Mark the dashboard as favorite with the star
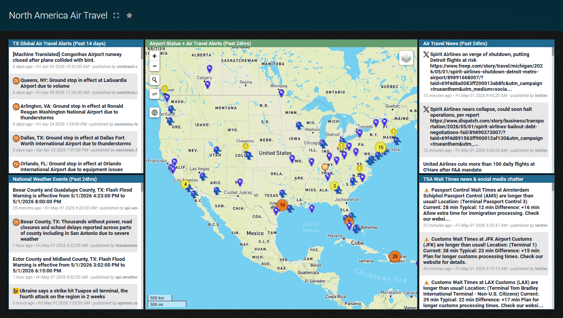 pyautogui.click(x=129, y=15)
